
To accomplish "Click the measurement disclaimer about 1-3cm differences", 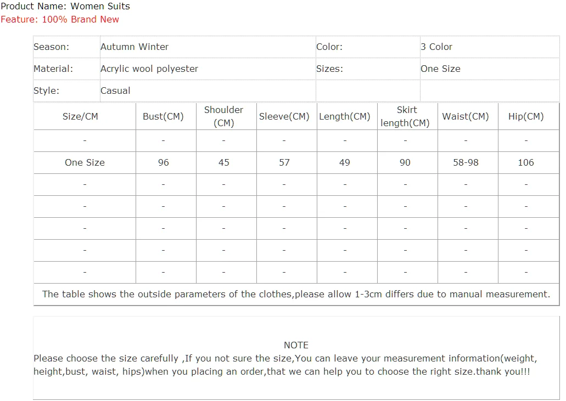I will coord(296,294).
